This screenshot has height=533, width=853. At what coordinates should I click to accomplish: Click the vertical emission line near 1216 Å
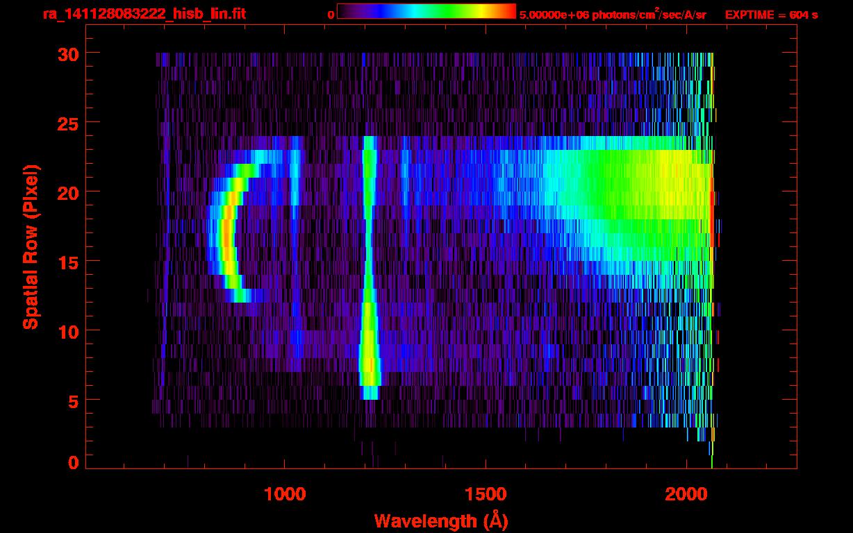(369, 267)
